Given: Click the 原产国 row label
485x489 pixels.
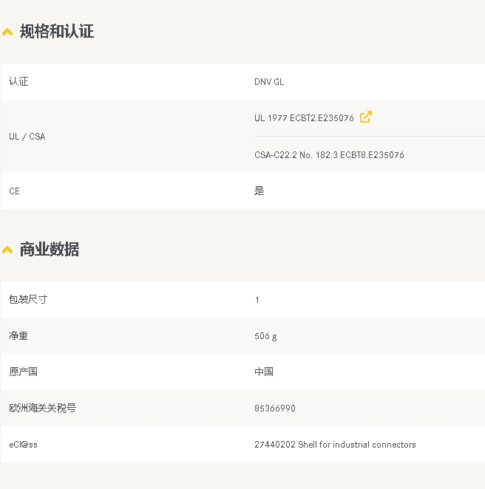Looking at the screenshot, I should pos(23,372).
